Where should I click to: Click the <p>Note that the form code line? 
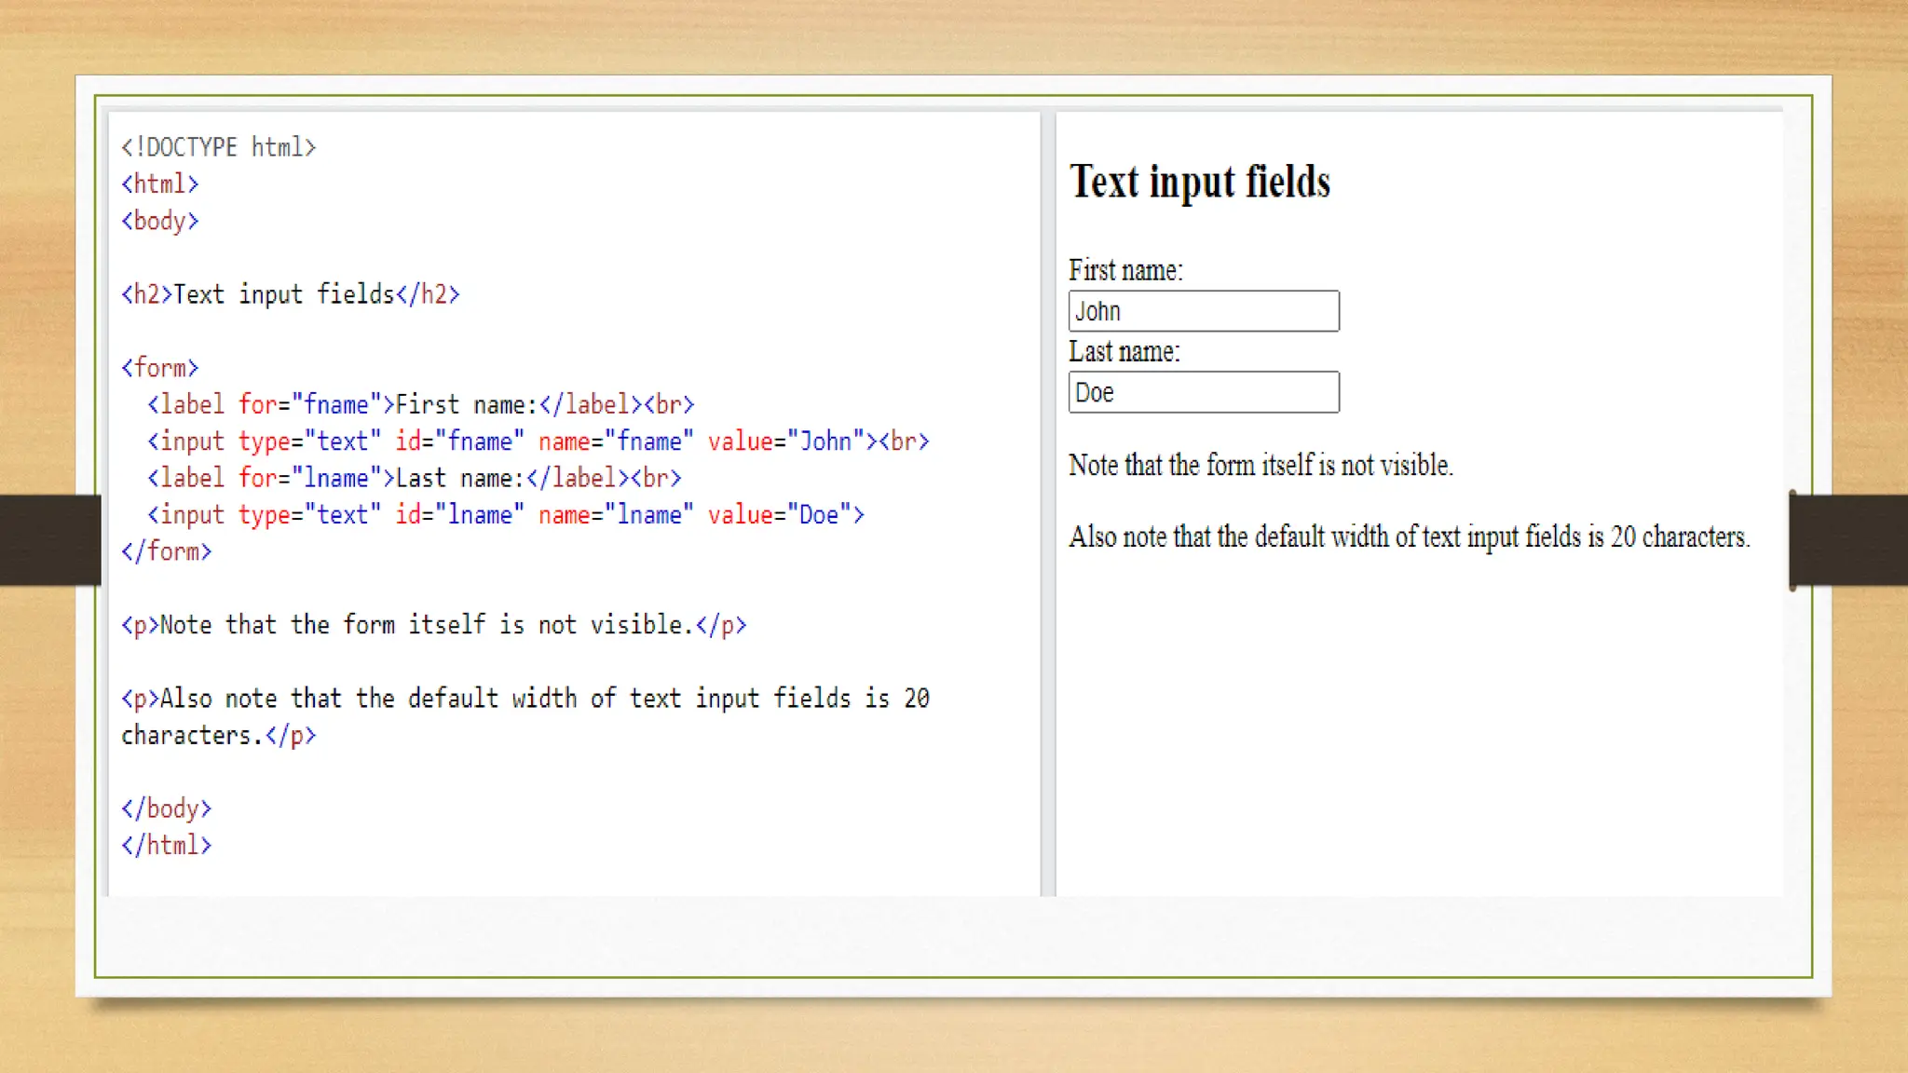pos(433,625)
